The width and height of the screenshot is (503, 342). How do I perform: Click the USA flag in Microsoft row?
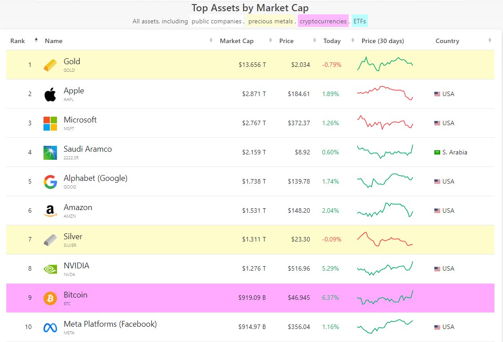pos(437,123)
